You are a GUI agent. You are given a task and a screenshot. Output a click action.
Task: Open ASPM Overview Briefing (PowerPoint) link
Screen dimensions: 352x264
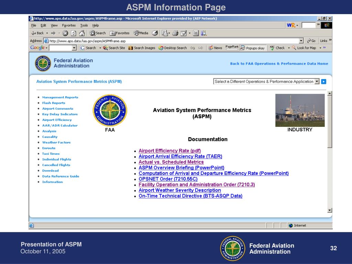tap(181, 168)
